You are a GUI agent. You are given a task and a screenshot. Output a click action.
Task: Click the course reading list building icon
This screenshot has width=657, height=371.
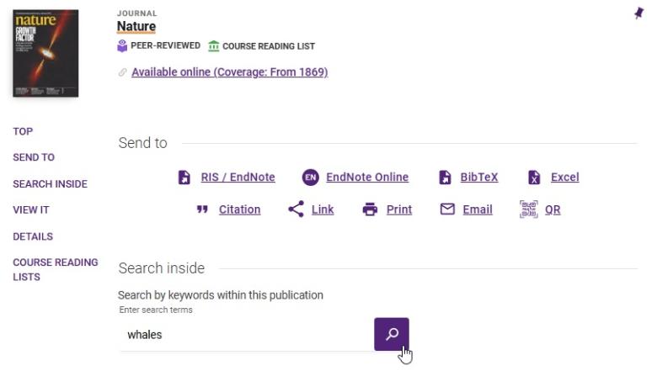pos(214,46)
